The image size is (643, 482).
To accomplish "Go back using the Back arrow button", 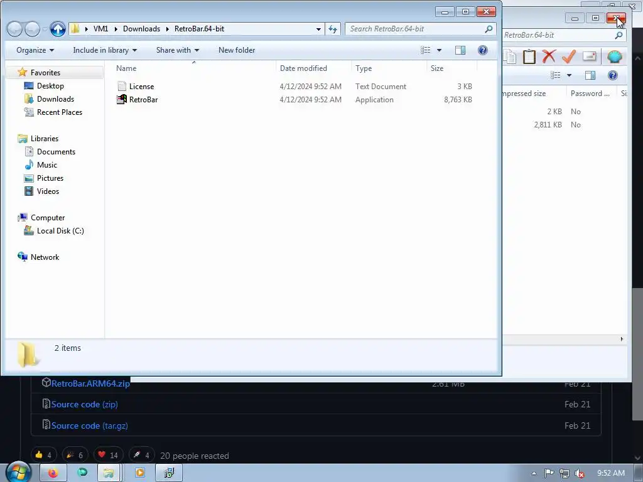I will (x=14, y=29).
